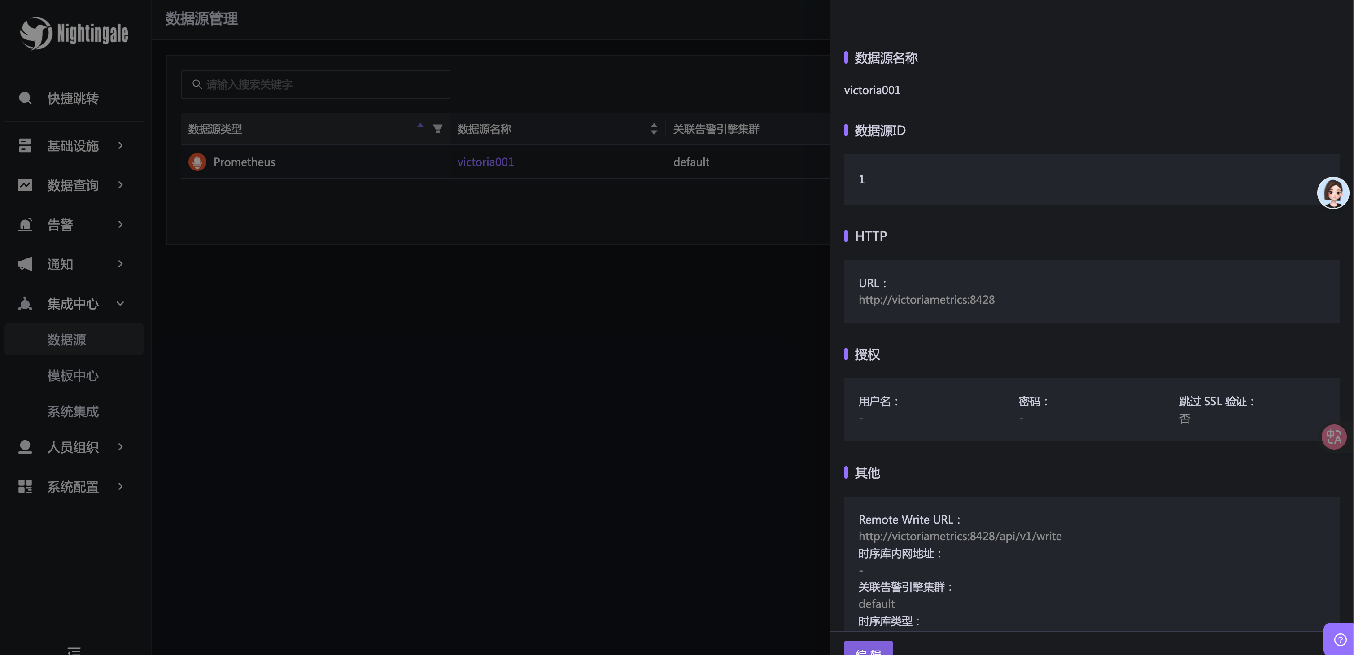Click the translate floating icon
Image resolution: width=1354 pixels, height=655 pixels.
pos(1333,437)
